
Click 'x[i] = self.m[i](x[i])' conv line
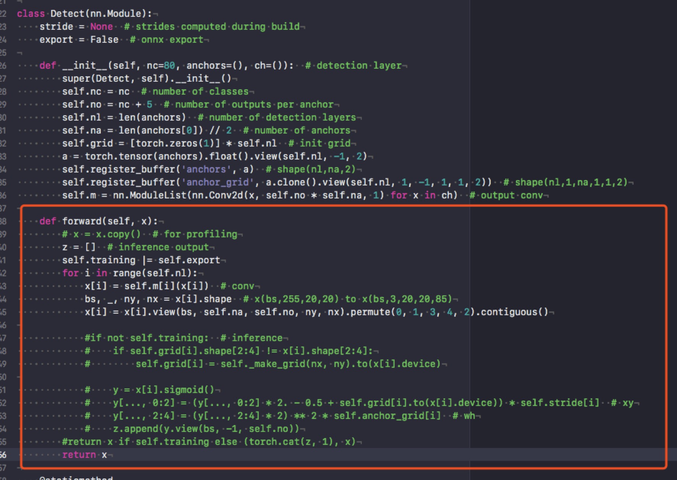169,286
